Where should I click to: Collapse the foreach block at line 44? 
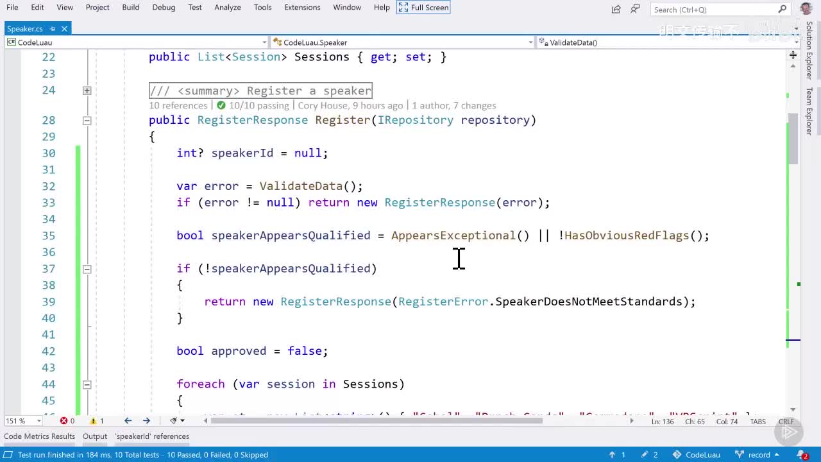[x=87, y=384]
